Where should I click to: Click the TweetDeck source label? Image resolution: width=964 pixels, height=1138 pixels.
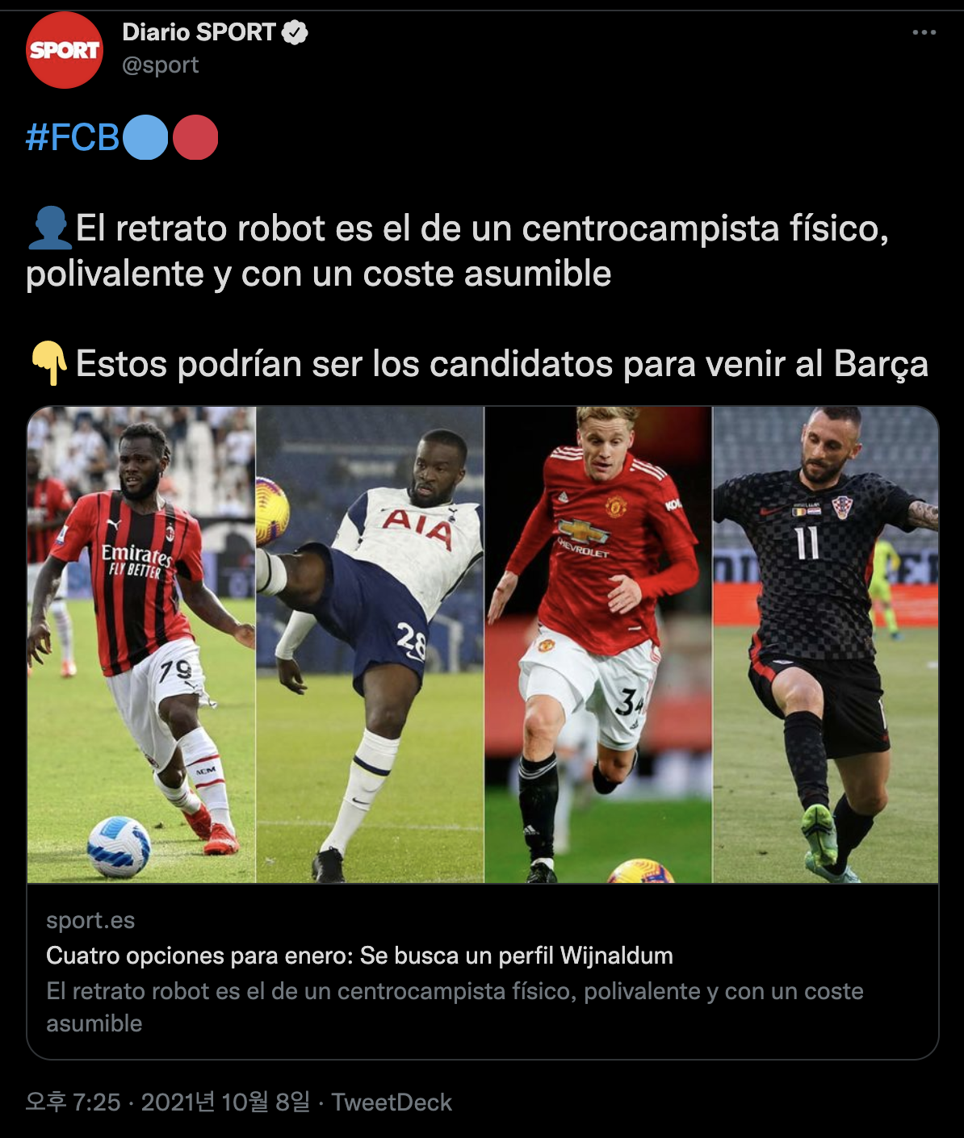coord(392,1102)
